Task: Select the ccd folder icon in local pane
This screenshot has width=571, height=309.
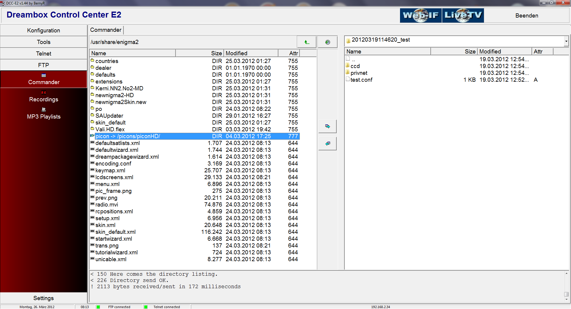Action: (348, 66)
